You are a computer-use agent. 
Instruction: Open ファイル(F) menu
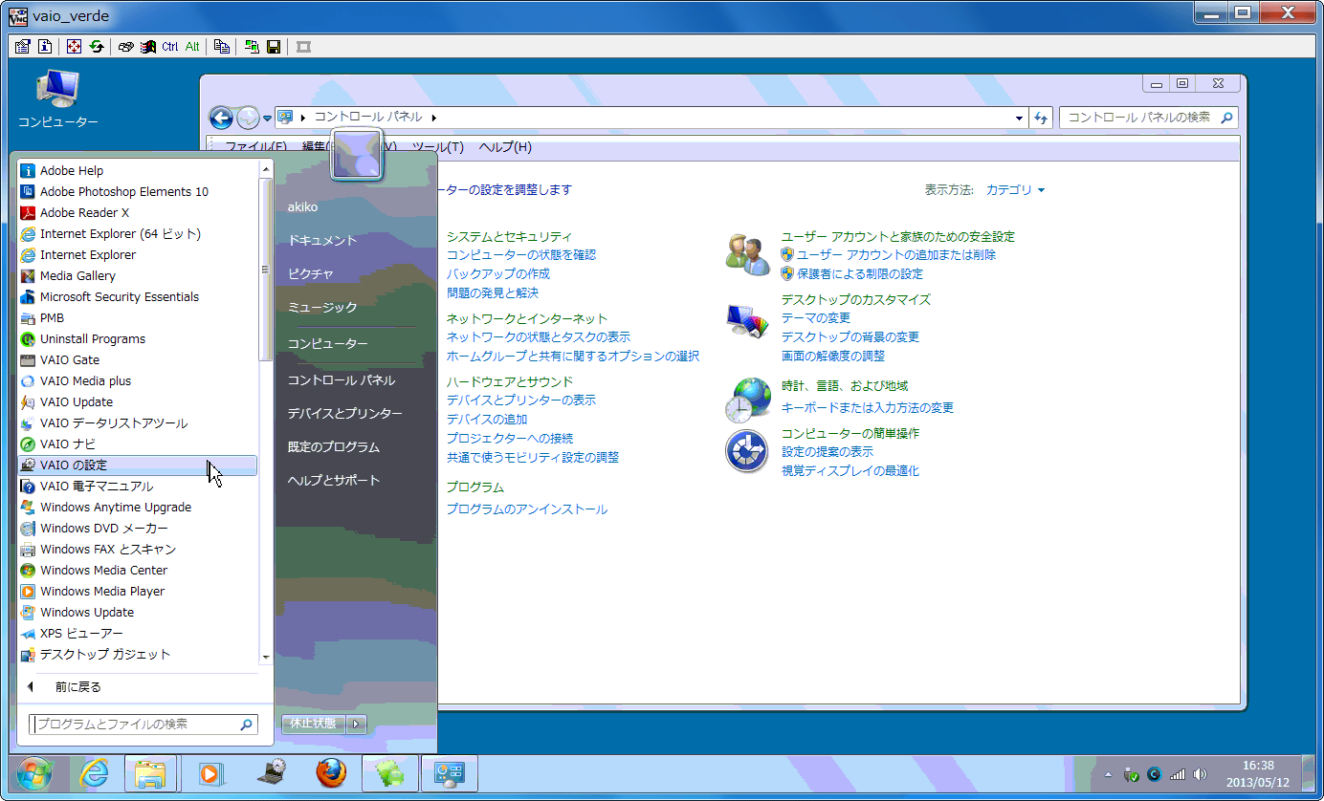pos(255,147)
